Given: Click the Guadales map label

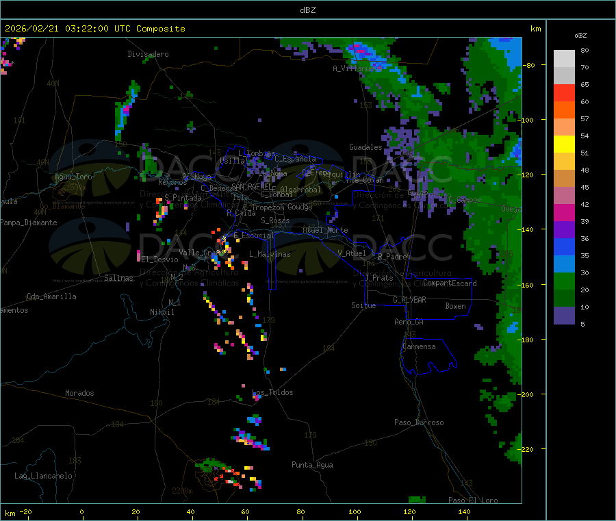Looking at the screenshot, I should [x=365, y=147].
